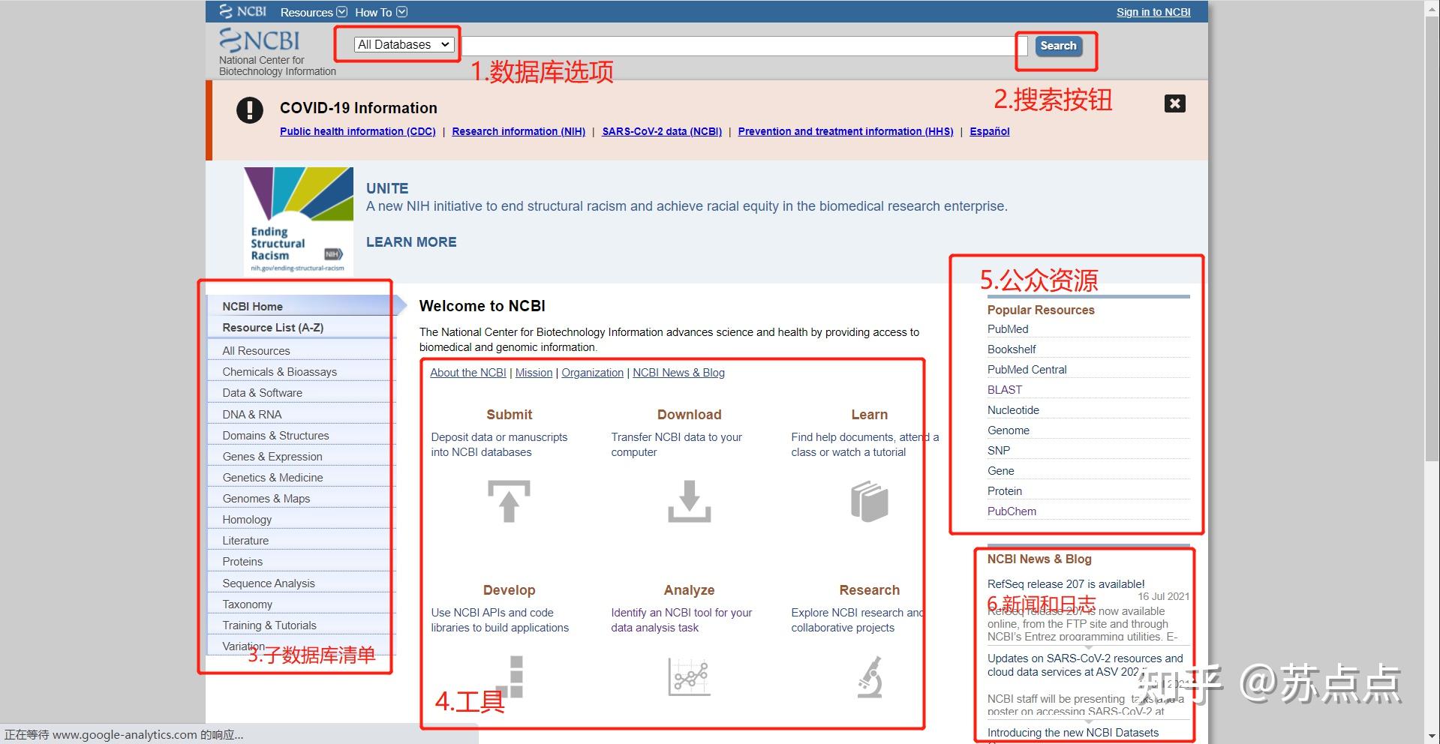Open RefSeq release 207 news item
The width and height of the screenshot is (1440, 744).
click(1066, 584)
